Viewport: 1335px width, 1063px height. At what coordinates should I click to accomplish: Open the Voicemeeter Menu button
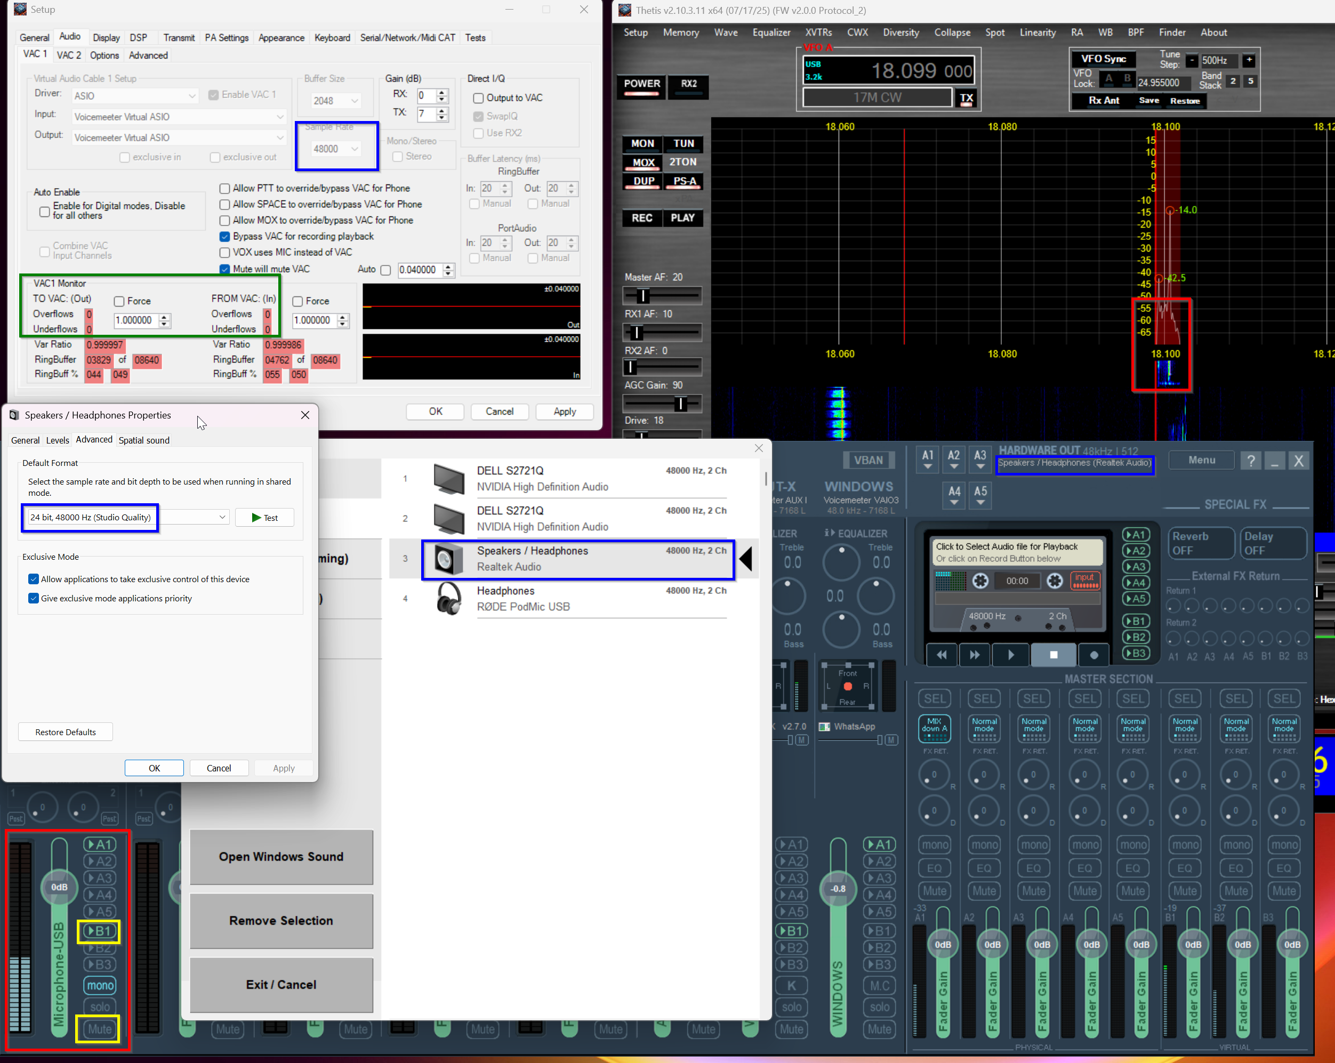[x=1201, y=460]
